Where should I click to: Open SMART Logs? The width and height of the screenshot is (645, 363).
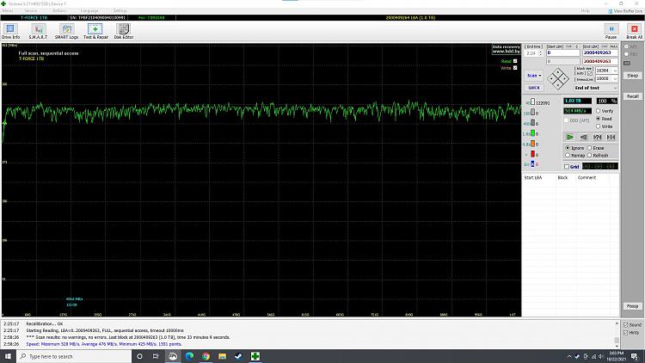pyautogui.click(x=66, y=31)
